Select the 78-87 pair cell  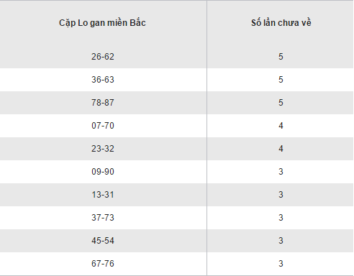click(103, 103)
